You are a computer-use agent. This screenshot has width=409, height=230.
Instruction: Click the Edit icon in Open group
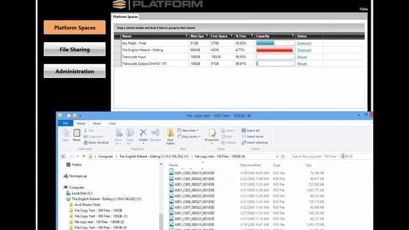tap(226, 136)
